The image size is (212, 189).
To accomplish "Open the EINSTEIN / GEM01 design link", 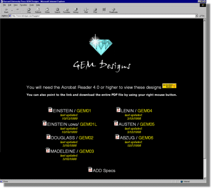I will 72,111.
